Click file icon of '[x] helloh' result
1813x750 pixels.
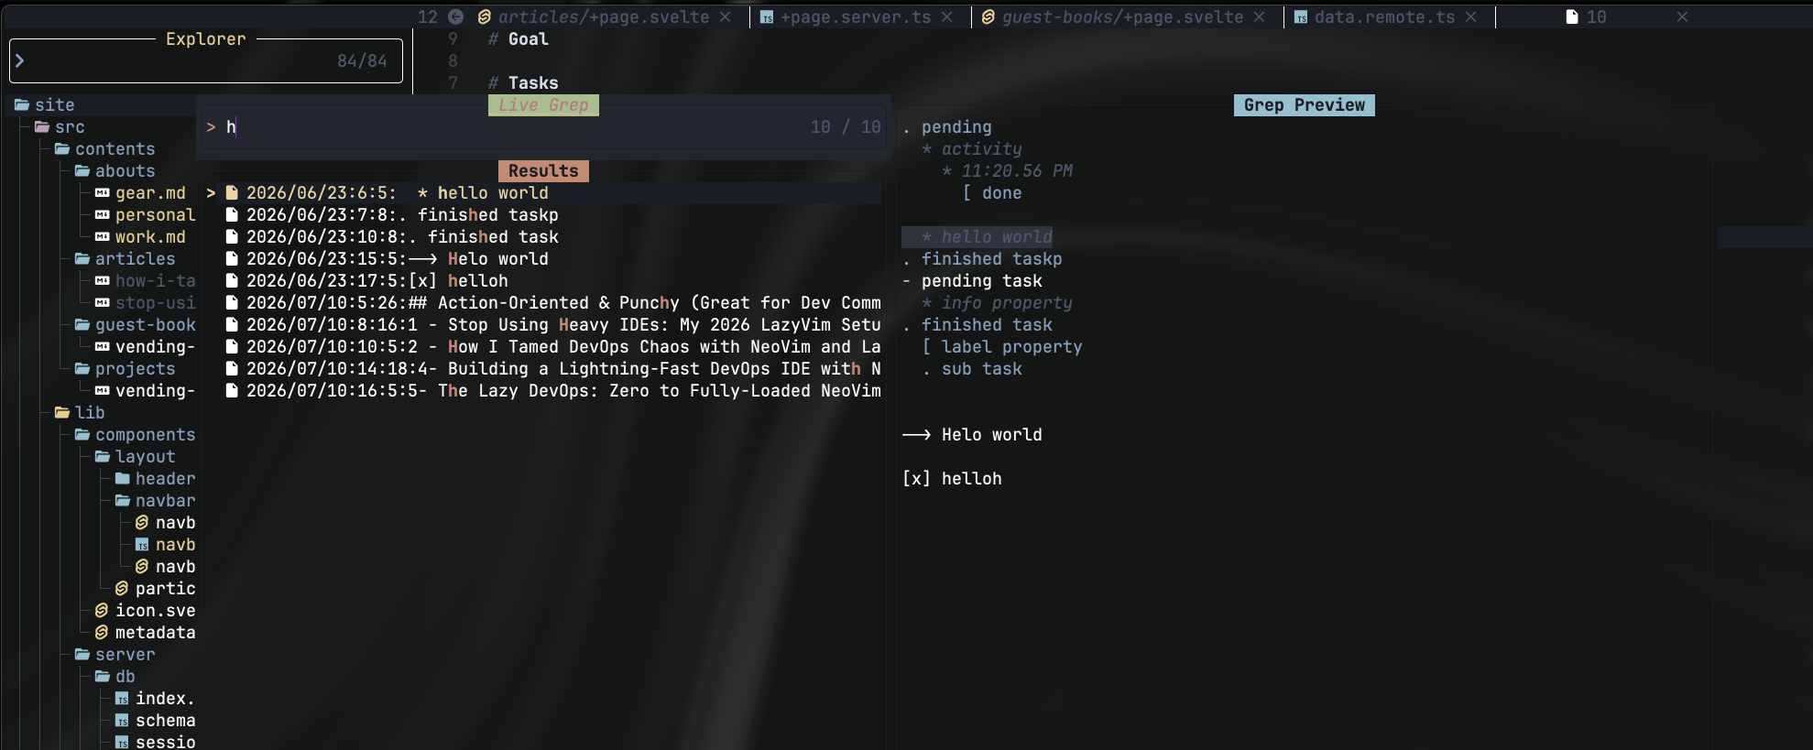coord(232,281)
